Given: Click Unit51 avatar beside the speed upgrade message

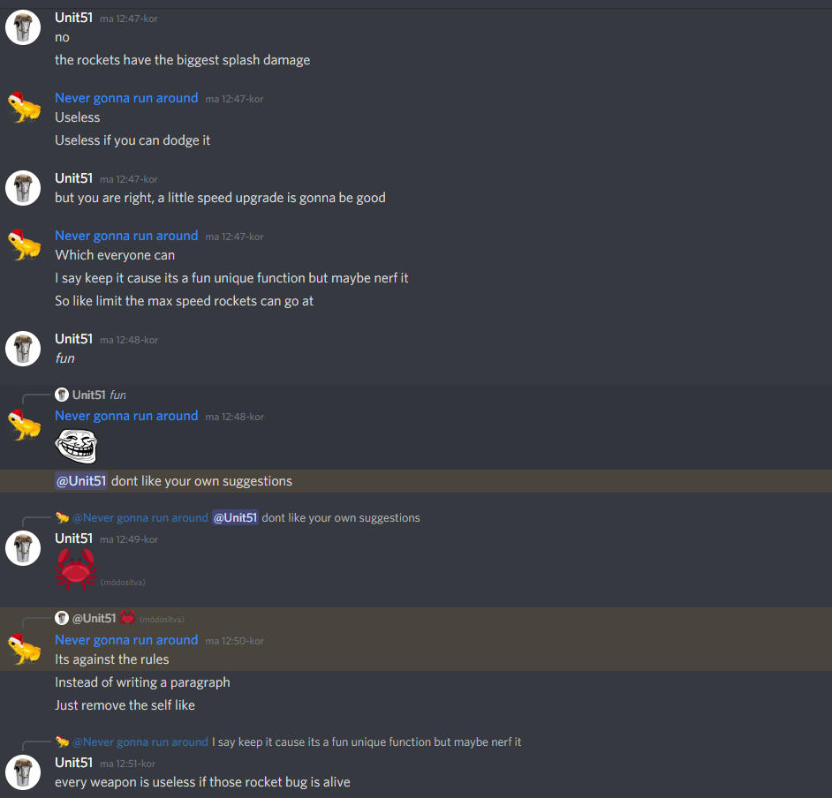Looking at the screenshot, I should 23,188.
